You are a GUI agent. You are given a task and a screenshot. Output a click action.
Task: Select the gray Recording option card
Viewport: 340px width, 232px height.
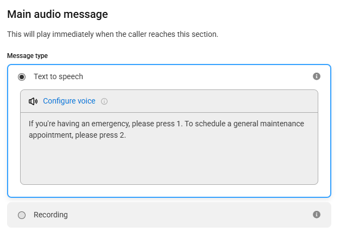tap(169, 215)
